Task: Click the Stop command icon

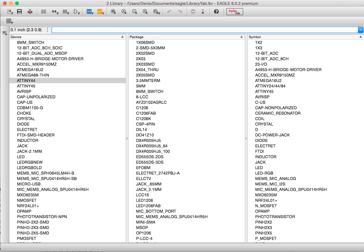Action: [193, 12]
